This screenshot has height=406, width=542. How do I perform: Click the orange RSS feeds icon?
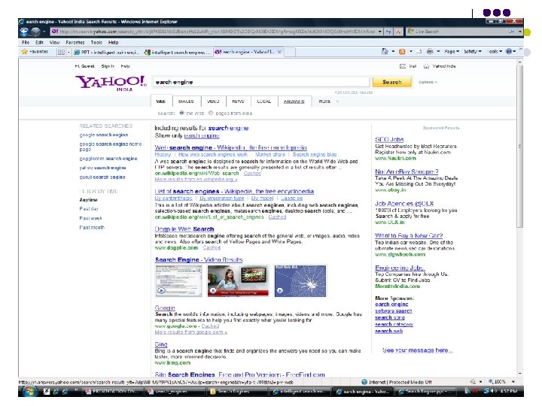pyautogui.click(x=402, y=51)
